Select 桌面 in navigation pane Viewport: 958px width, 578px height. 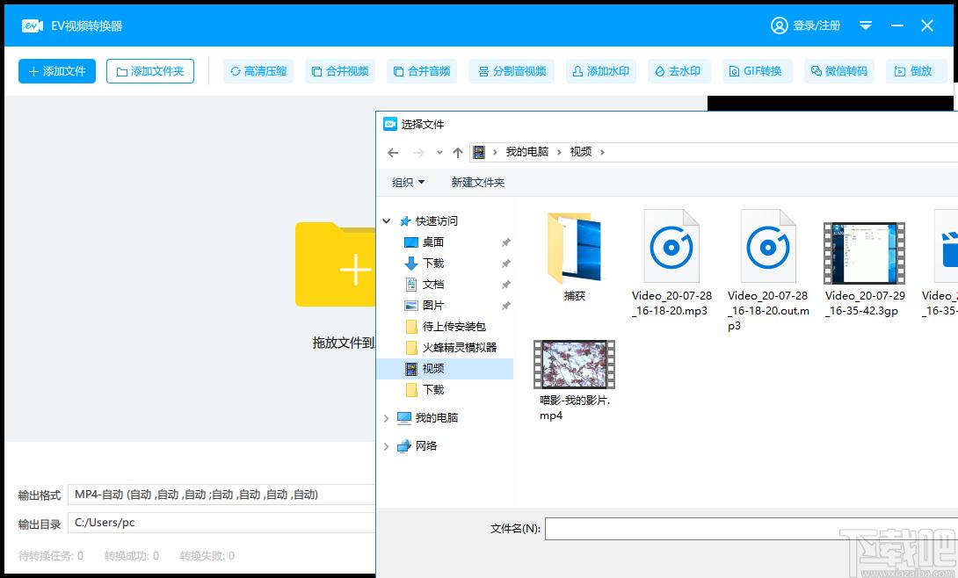click(x=432, y=242)
